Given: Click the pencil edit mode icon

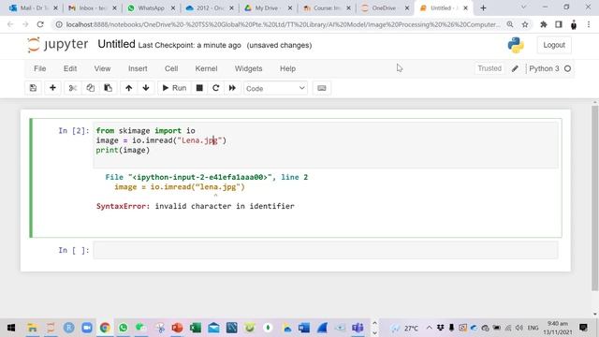Looking at the screenshot, I should pyautogui.click(x=515, y=68).
